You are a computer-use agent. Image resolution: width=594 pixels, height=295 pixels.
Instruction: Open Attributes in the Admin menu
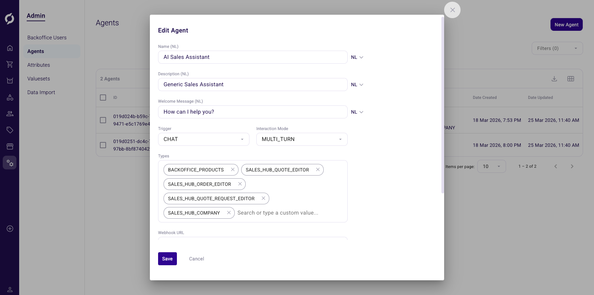[39, 65]
